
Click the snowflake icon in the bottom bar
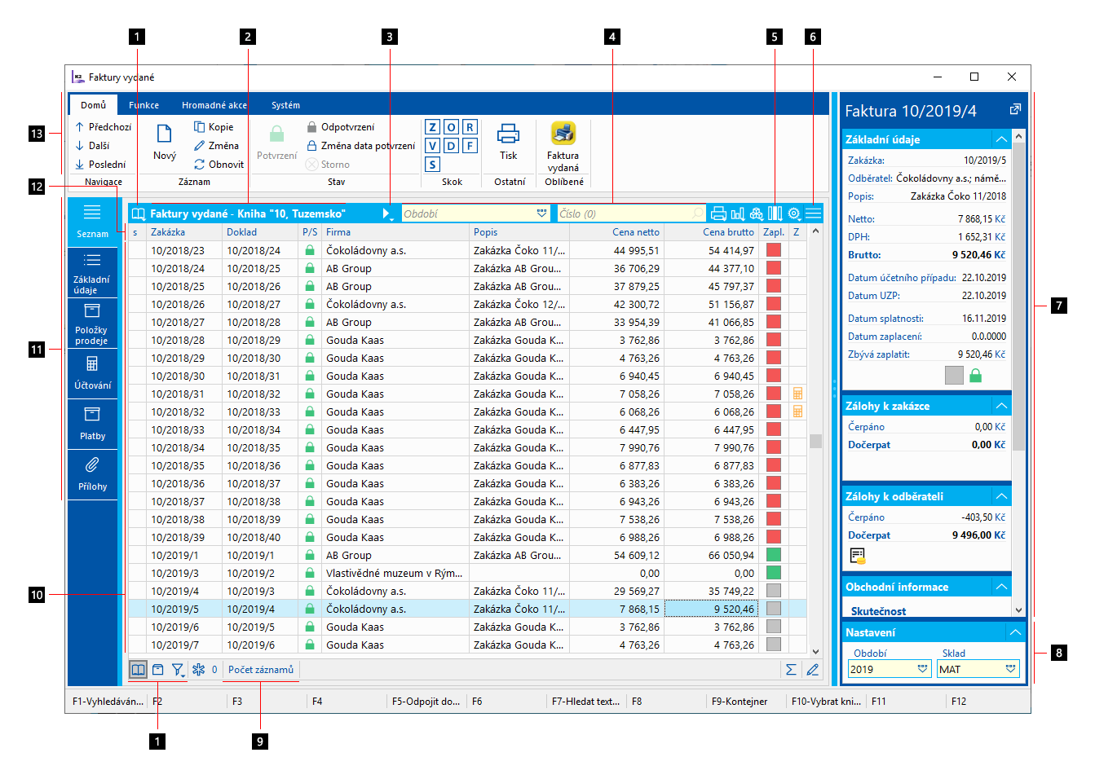(x=198, y=670)
